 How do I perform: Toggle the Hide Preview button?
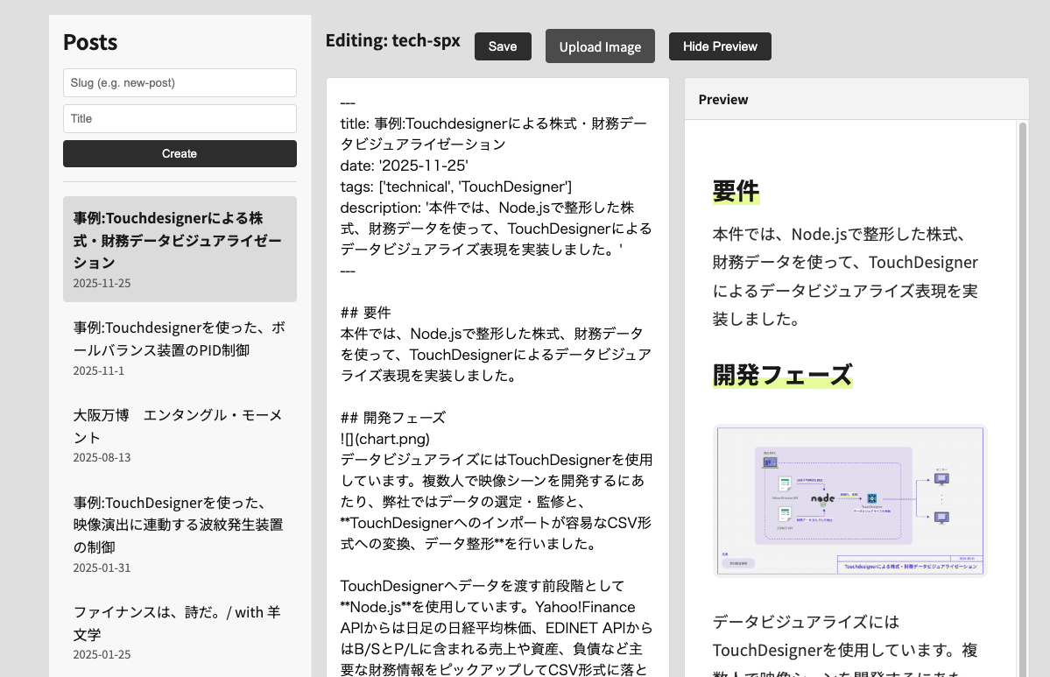click(x=720, y=46)
